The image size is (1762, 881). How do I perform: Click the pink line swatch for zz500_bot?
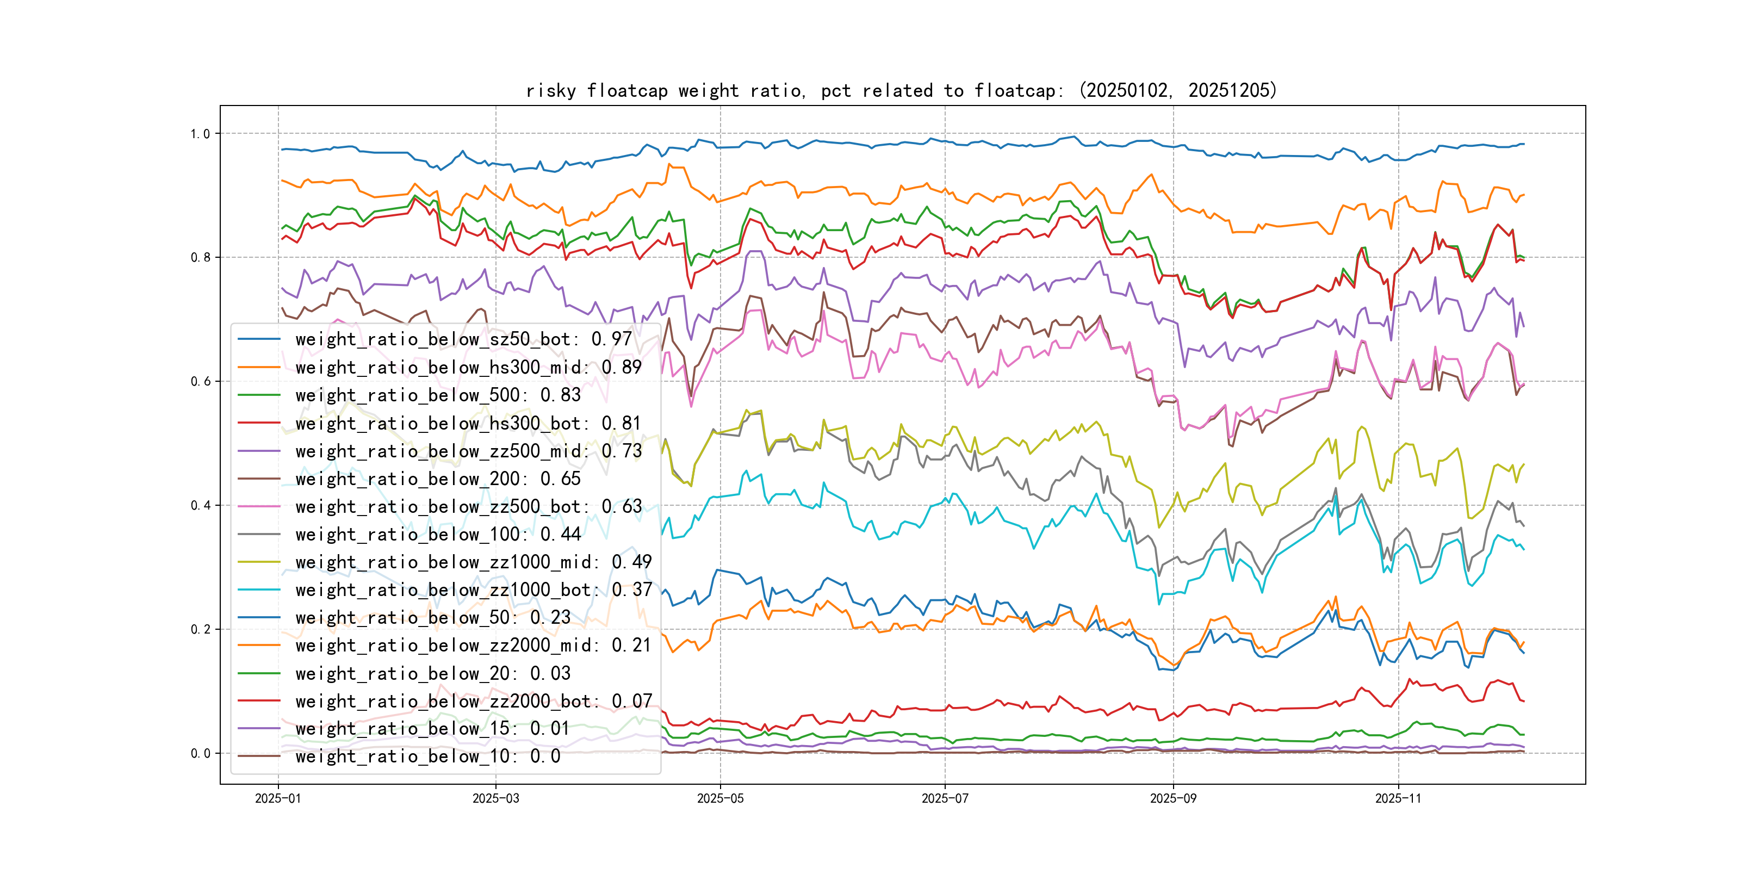coord(258,507)
